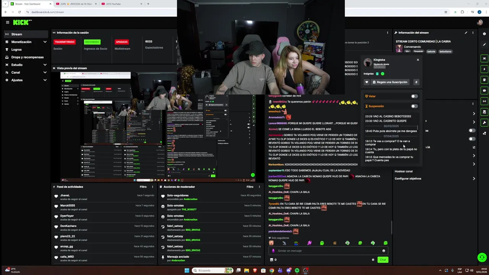This screenshot has width=489, height=275.
Task: Open the Kick hamburger menu
Action: point(7,23)
